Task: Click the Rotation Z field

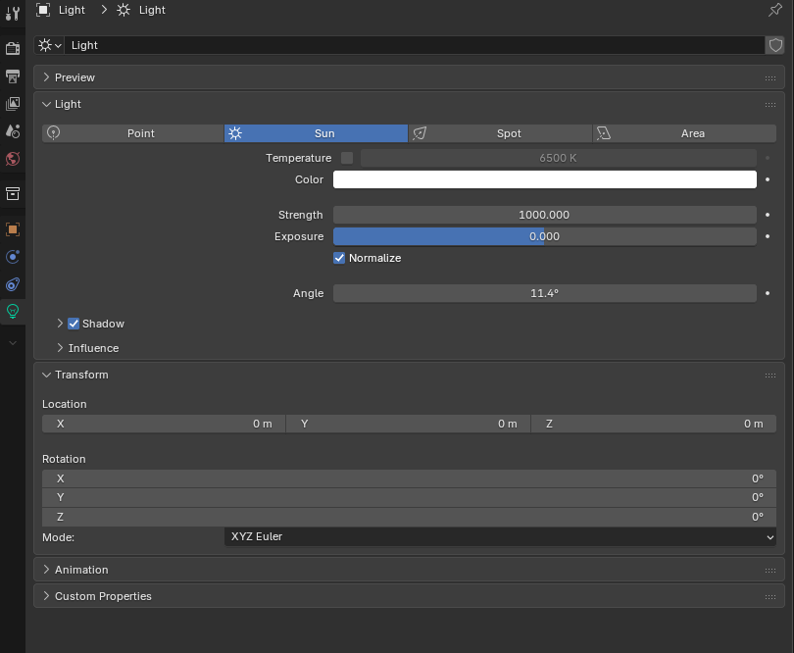Action: coord(409,518)
